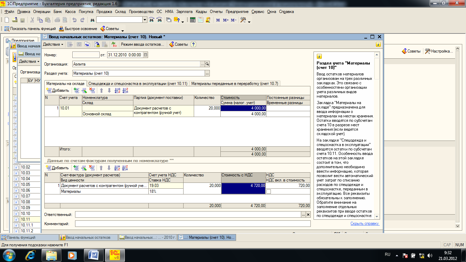Click the Windows Start button
The height and width of the screenshot is (262, 466).
tap(9, 255)
